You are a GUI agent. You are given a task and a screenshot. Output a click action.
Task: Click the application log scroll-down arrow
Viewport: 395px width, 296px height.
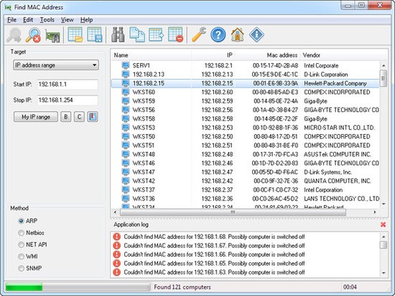[384, 273]
